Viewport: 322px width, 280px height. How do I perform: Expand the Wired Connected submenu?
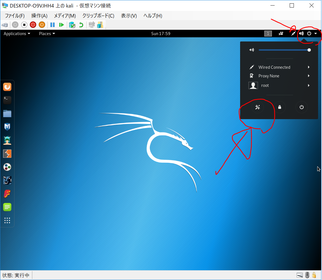pos(309,67)
